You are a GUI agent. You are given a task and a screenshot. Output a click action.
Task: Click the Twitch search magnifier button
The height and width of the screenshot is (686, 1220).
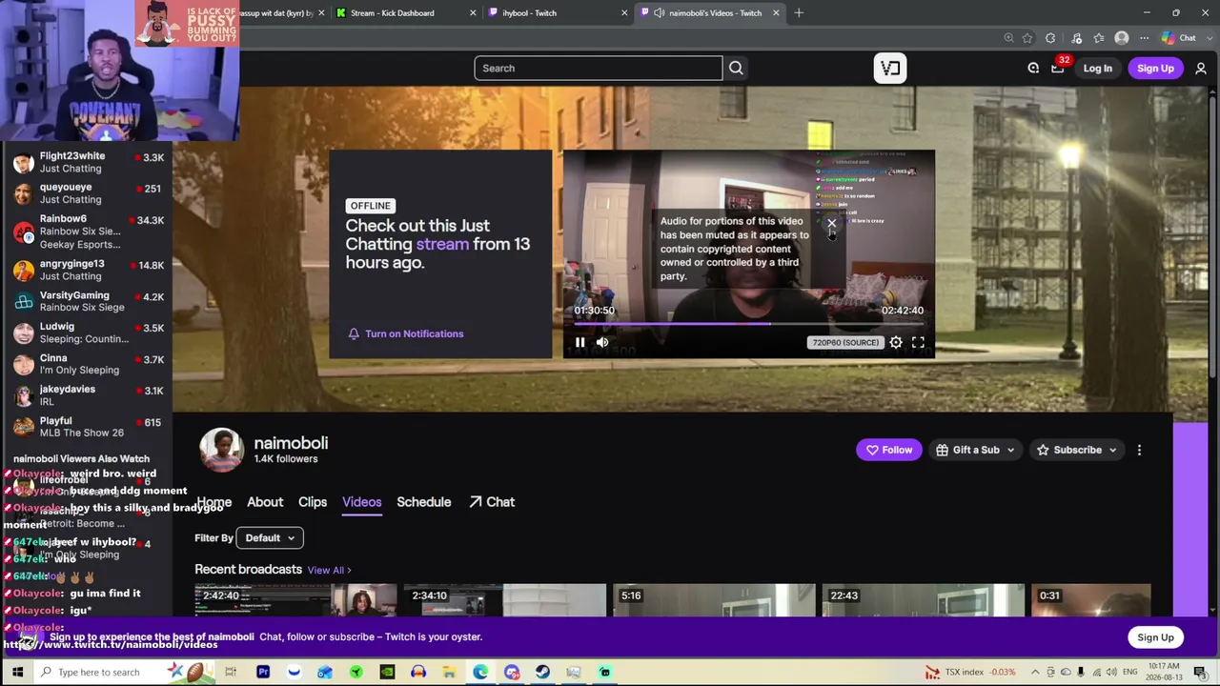[736, 68]
